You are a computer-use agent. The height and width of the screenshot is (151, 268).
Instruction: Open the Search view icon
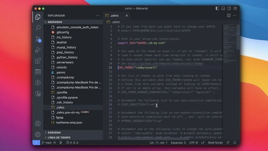(x=38, y=28)
